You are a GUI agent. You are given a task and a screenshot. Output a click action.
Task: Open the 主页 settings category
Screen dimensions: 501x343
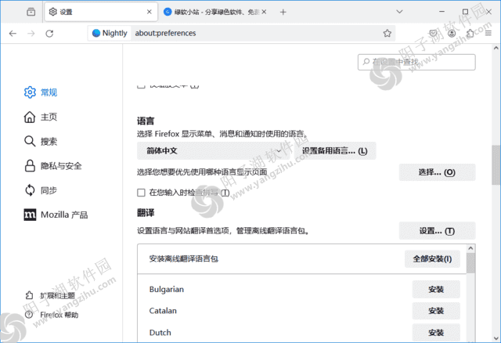point(41,117)
